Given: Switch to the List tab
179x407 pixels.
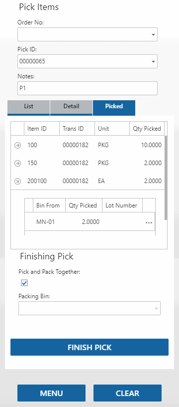Looking at the screenshot, I should tap(28, 107).
